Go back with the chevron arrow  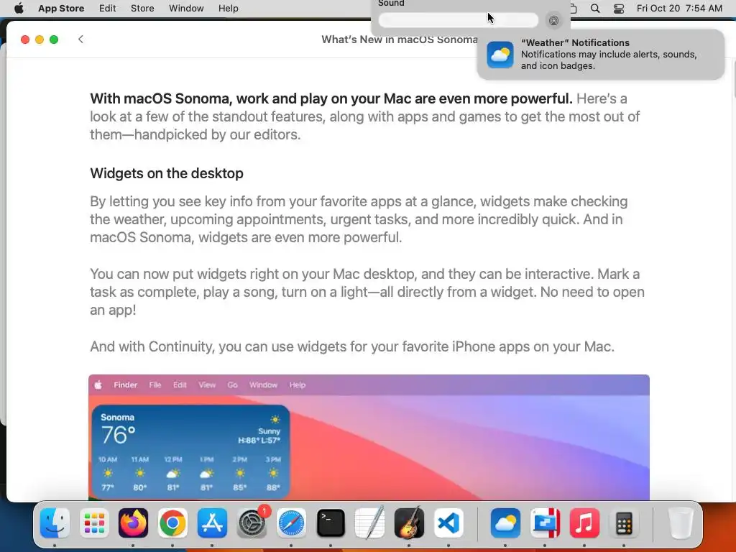coord(80,39)
